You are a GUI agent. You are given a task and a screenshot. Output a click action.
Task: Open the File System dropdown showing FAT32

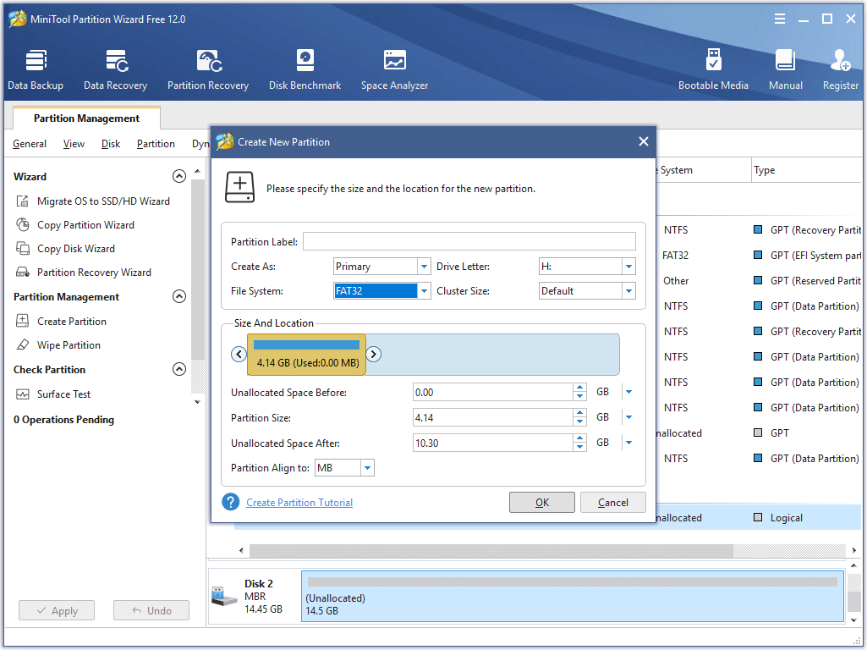pyautogui.click(x=424, y=291)
